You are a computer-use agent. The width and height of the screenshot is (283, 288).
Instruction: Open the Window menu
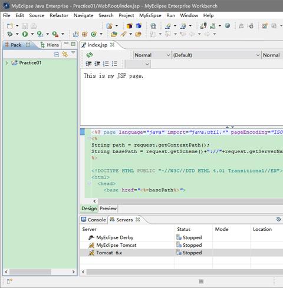pos(189,15)
